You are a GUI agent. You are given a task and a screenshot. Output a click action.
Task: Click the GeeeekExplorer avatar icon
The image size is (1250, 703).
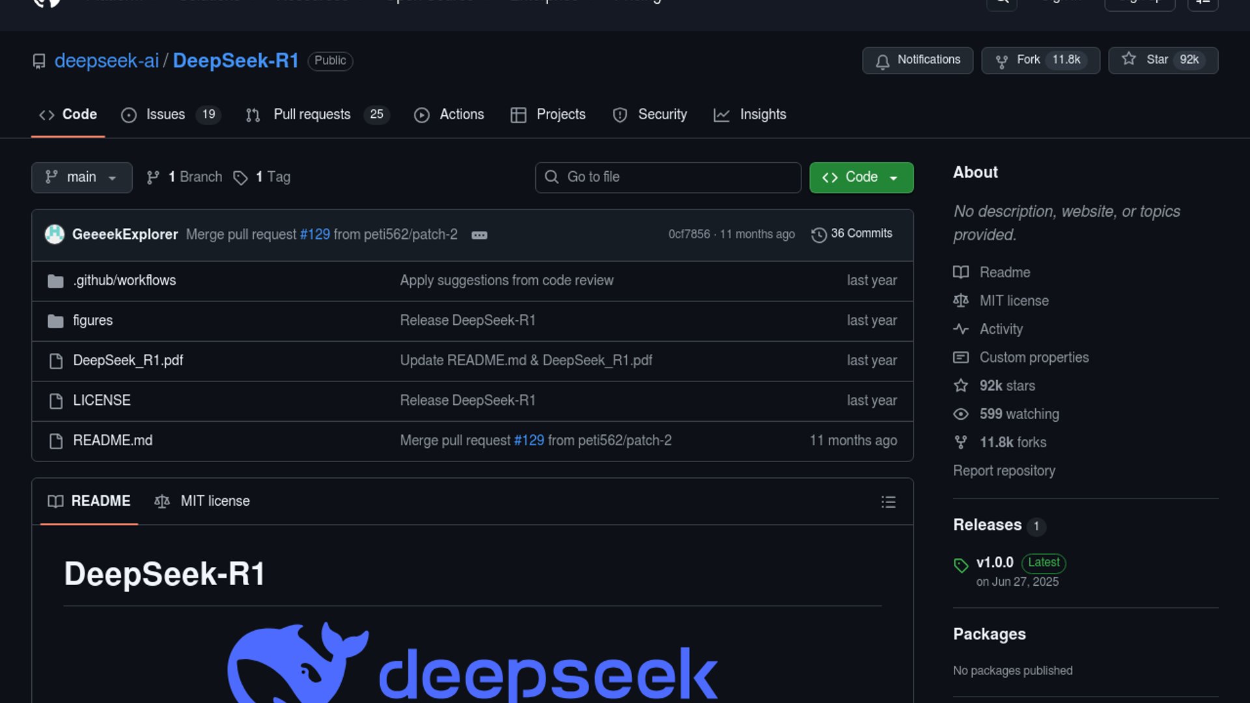click(x=55, y=234)
